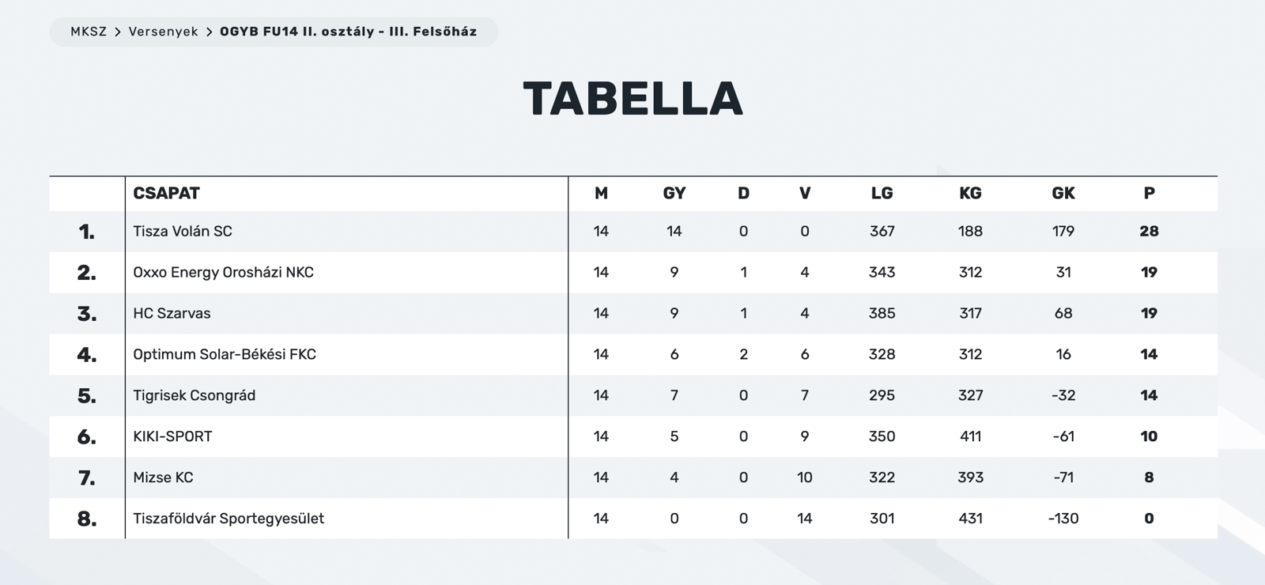Open the Versenyek breadcrumb link
The image size is (1265, 585).
[x=163, y=32]
